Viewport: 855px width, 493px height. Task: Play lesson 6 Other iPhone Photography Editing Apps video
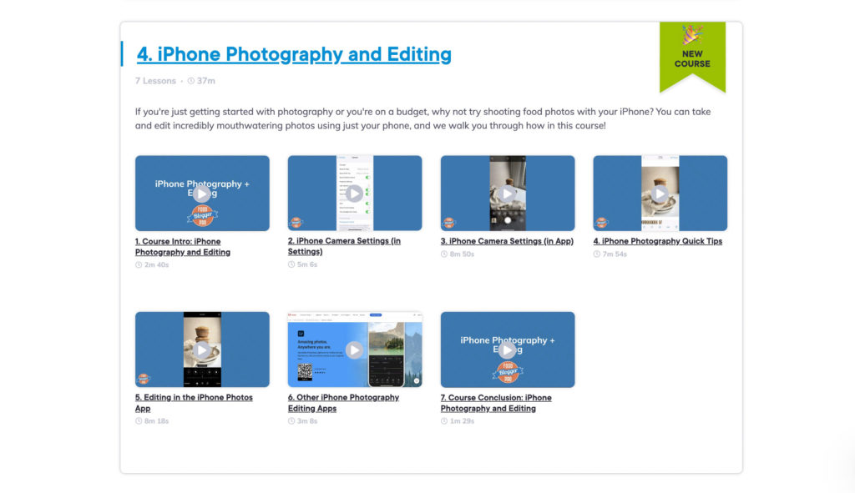(x=354, y=350)
